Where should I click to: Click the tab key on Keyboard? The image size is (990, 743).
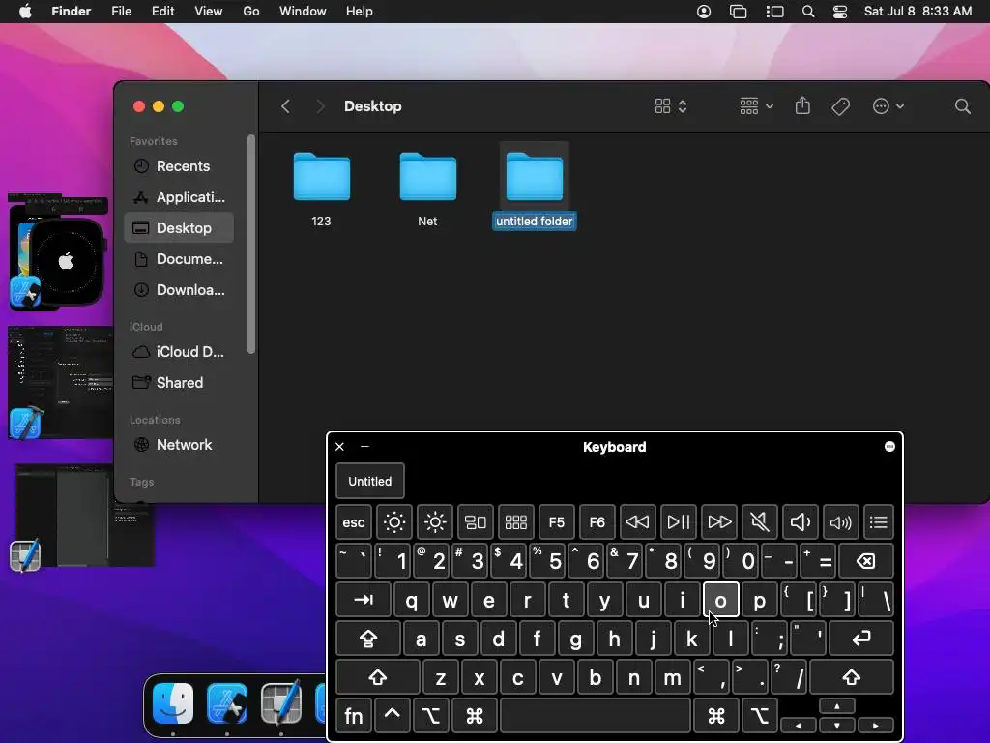(364, 600)
